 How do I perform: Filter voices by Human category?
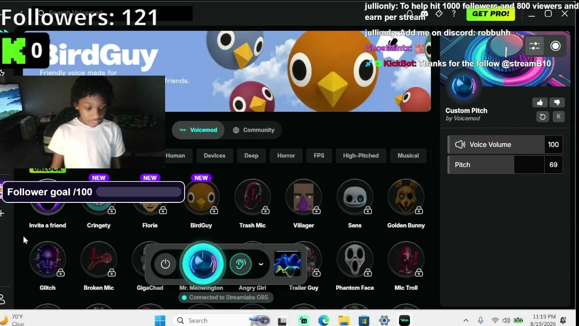click(175, 155)
